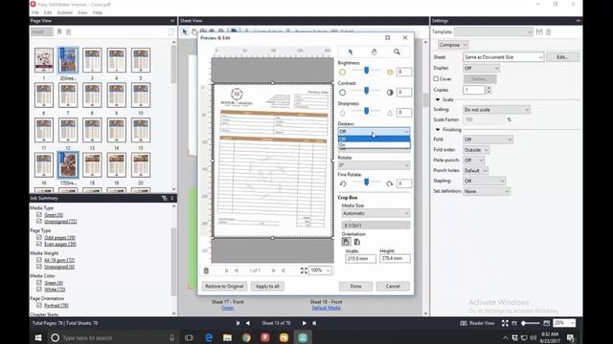613x344 pixels.
Task: Click the Apply to all button
Action: 267,287
